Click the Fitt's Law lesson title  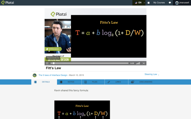(x=53, y=68)
